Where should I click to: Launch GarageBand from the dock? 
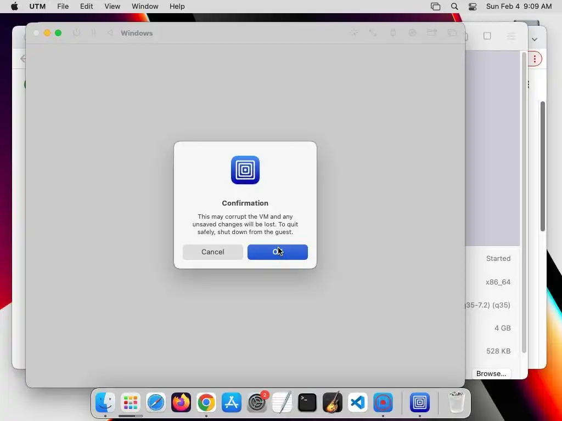point(333,402)
